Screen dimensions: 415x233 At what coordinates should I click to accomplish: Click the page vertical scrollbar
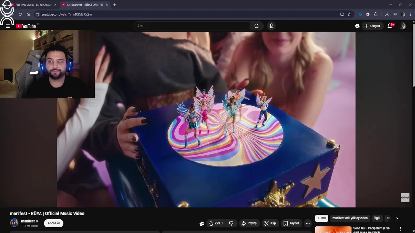(x=413, y=55)
